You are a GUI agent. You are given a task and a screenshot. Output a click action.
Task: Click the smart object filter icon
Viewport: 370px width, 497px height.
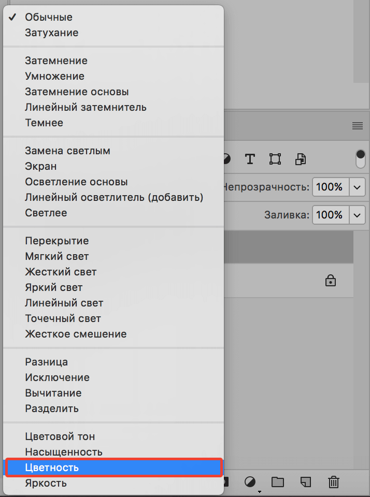pyautogui.click(x=301, y=158)
